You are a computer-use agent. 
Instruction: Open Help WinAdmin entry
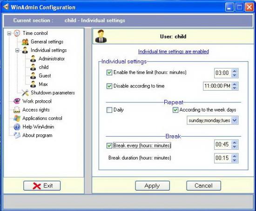(38, 127)
